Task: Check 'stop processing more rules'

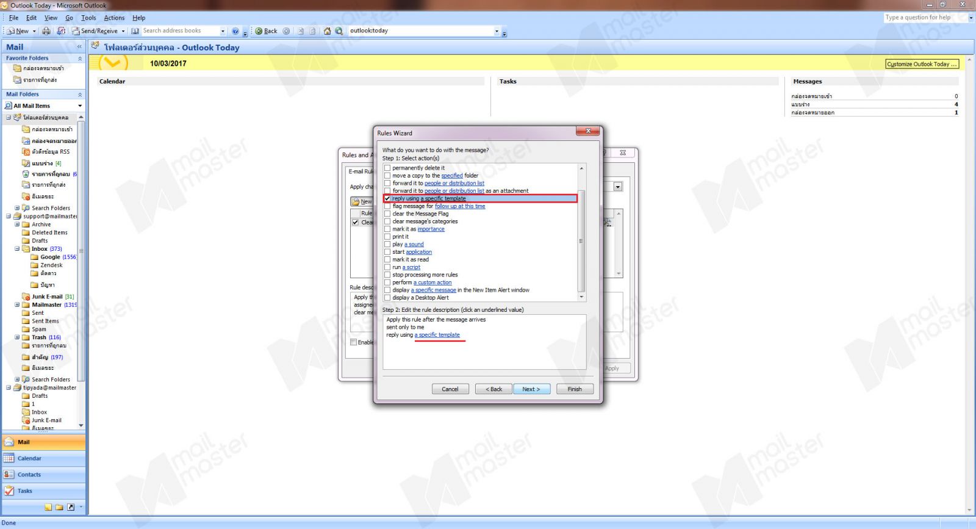Action: pyautogui.click(x=387, y=275)
